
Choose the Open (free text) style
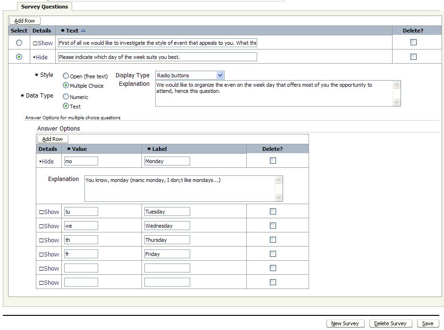click(x=66, y=76)
